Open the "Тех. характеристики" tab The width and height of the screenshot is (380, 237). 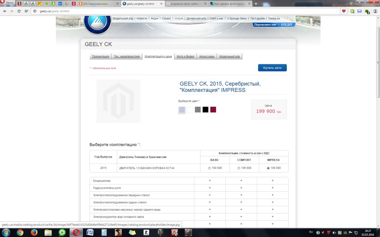coord(127,56)
